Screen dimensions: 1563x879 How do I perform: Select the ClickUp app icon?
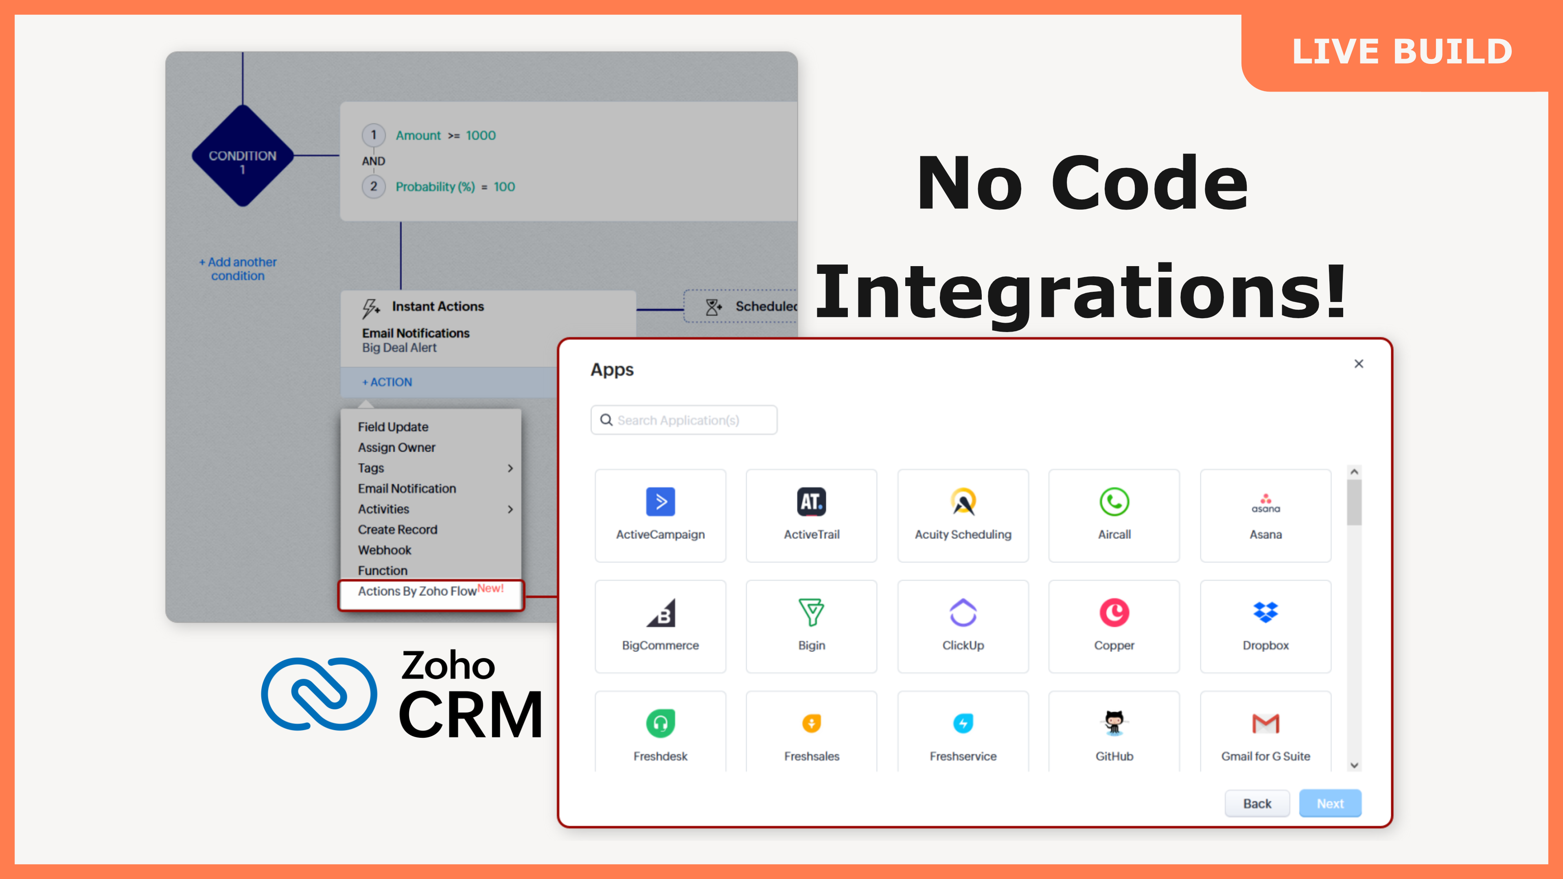pos(963,613)
